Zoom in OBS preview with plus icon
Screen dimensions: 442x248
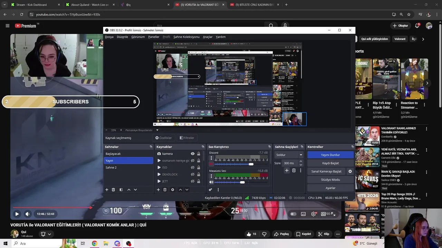(x=121, y=130)
